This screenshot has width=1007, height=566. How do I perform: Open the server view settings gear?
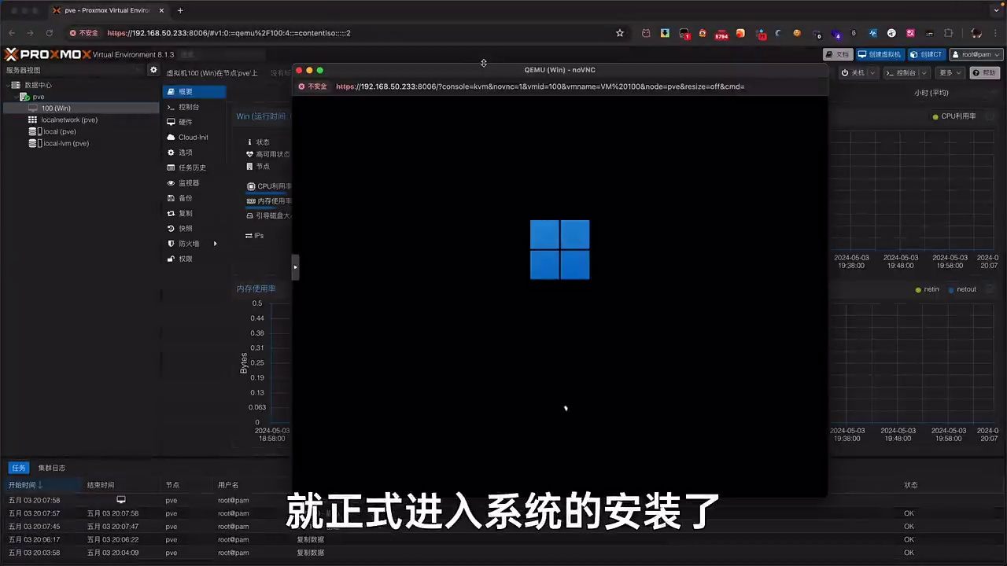pyautogui.click(x=153, y=70)
